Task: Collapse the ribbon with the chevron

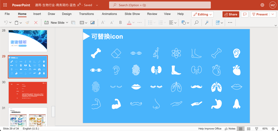Action: (275, 25)
